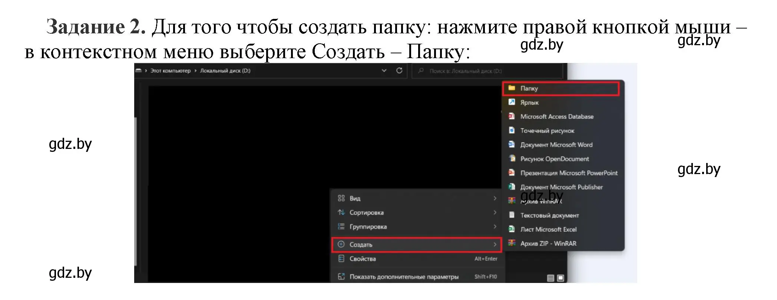Click the chevron before Локальный диск (D:)
This screenshot has width=777, height=300.
(x=196, y=71)
